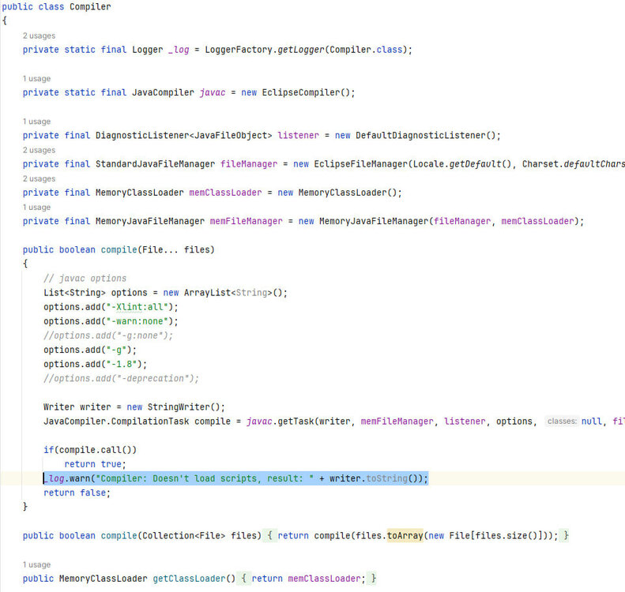Click the usages hint above the _log field

[39, 36]
